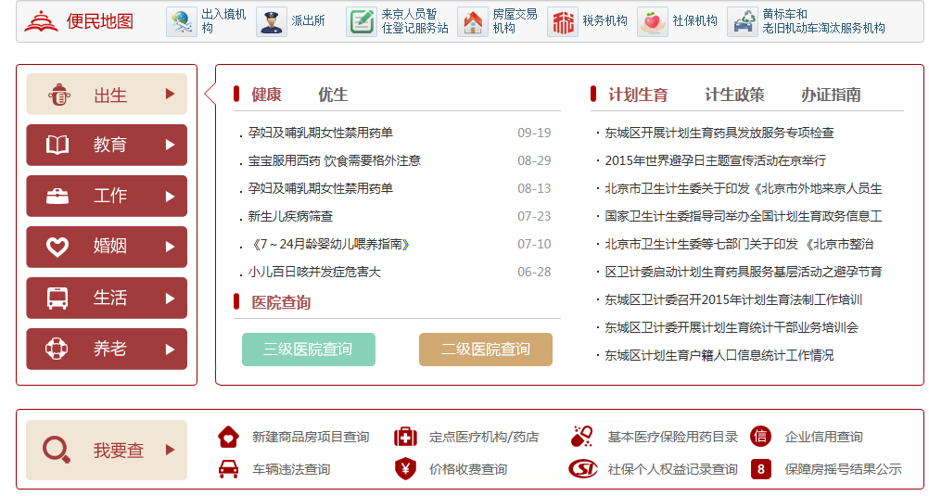
Task: Open 2015年世界避孕日主题宣传活动在京举行
Action: click(x=715, y=160)
